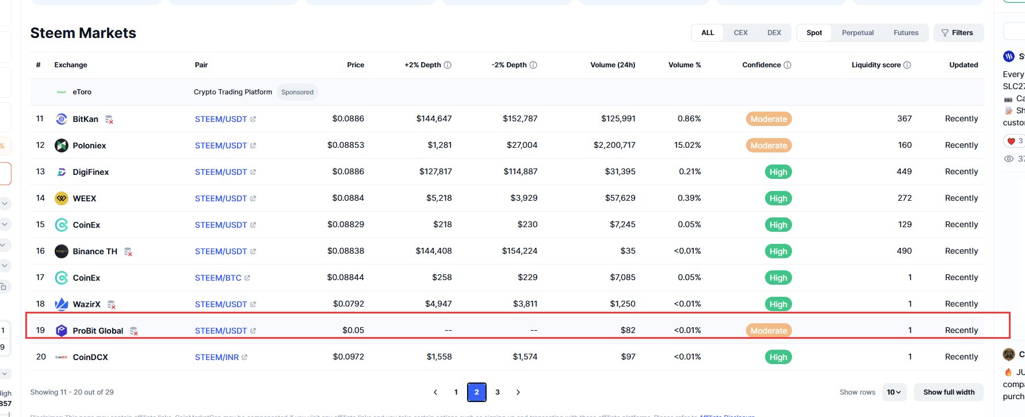Go to next page with right arrow
This screenshot has height=417, width=1025.
[518, 392]
